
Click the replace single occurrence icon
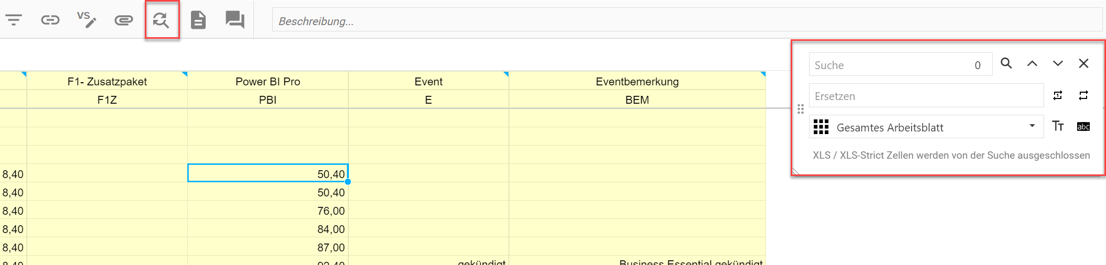(1058, 95)
